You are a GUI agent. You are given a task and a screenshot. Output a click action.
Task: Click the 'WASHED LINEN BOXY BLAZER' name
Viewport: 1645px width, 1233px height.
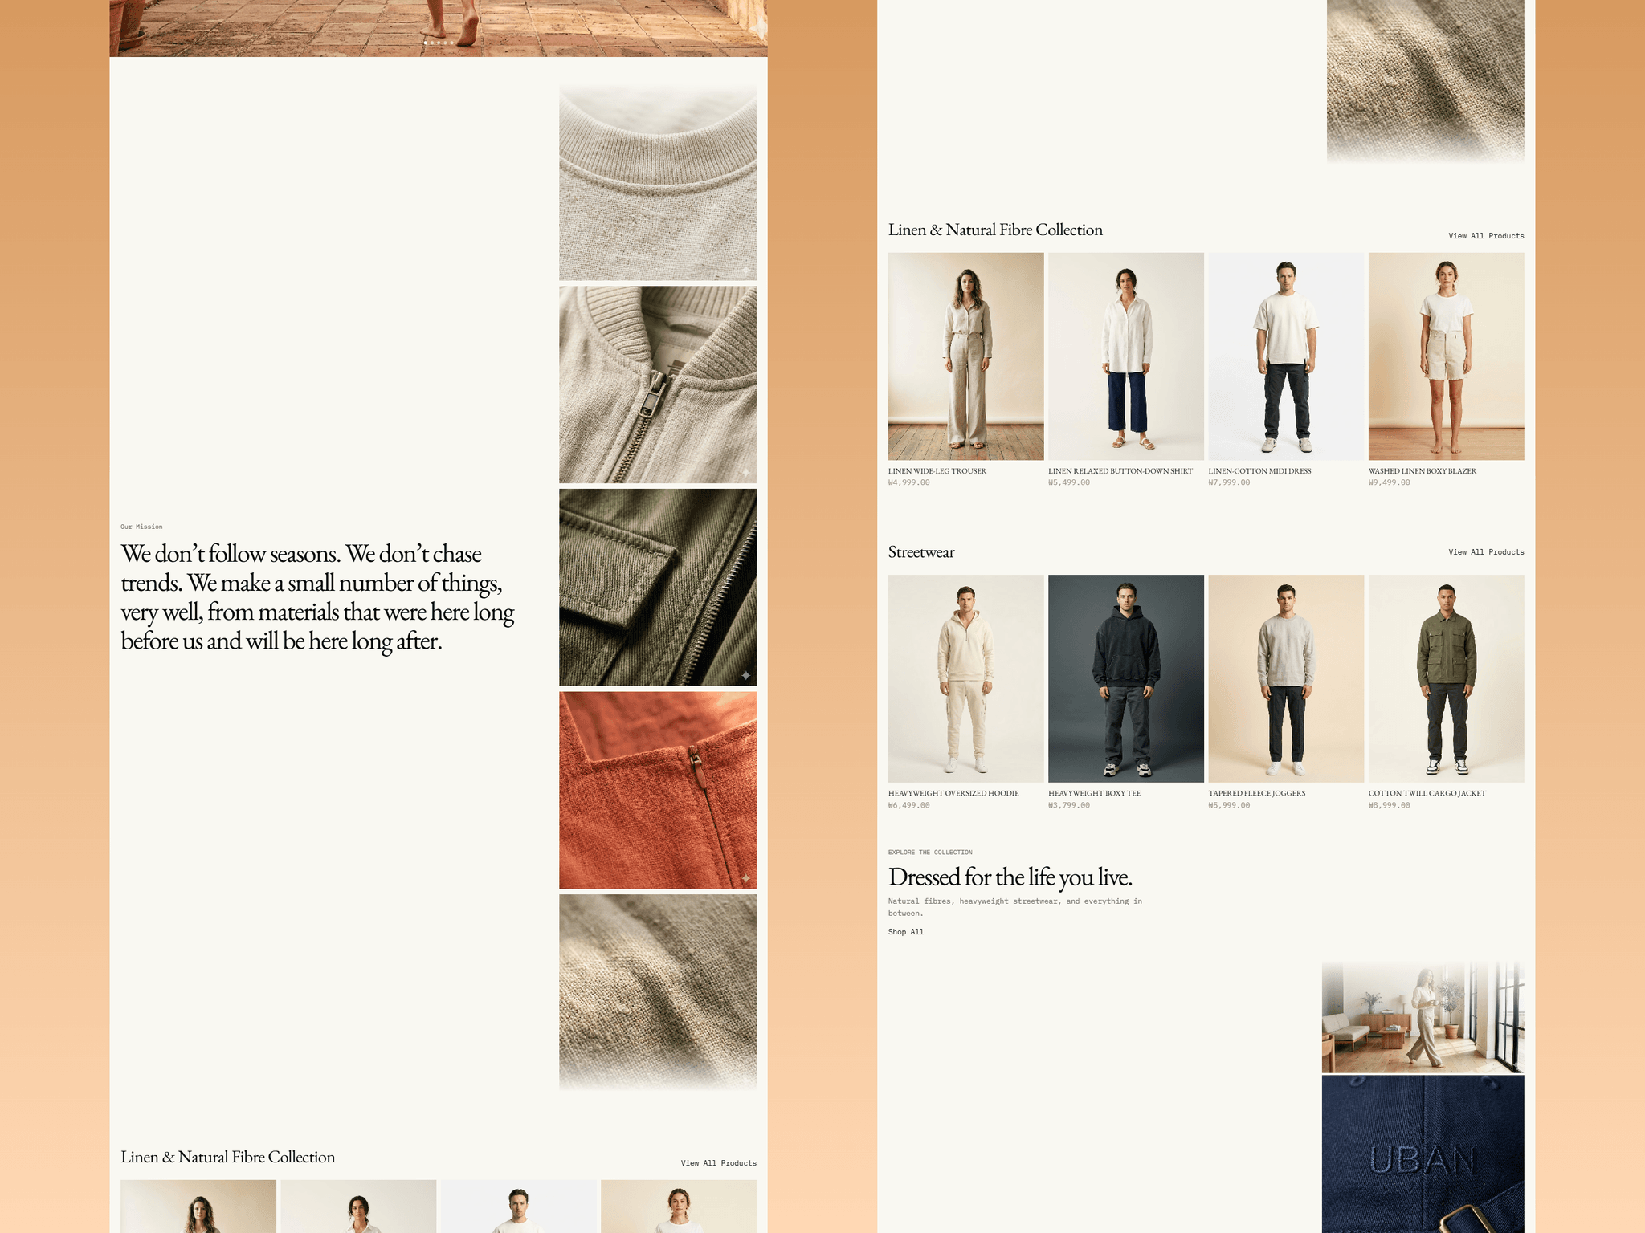pos(1422,471)
